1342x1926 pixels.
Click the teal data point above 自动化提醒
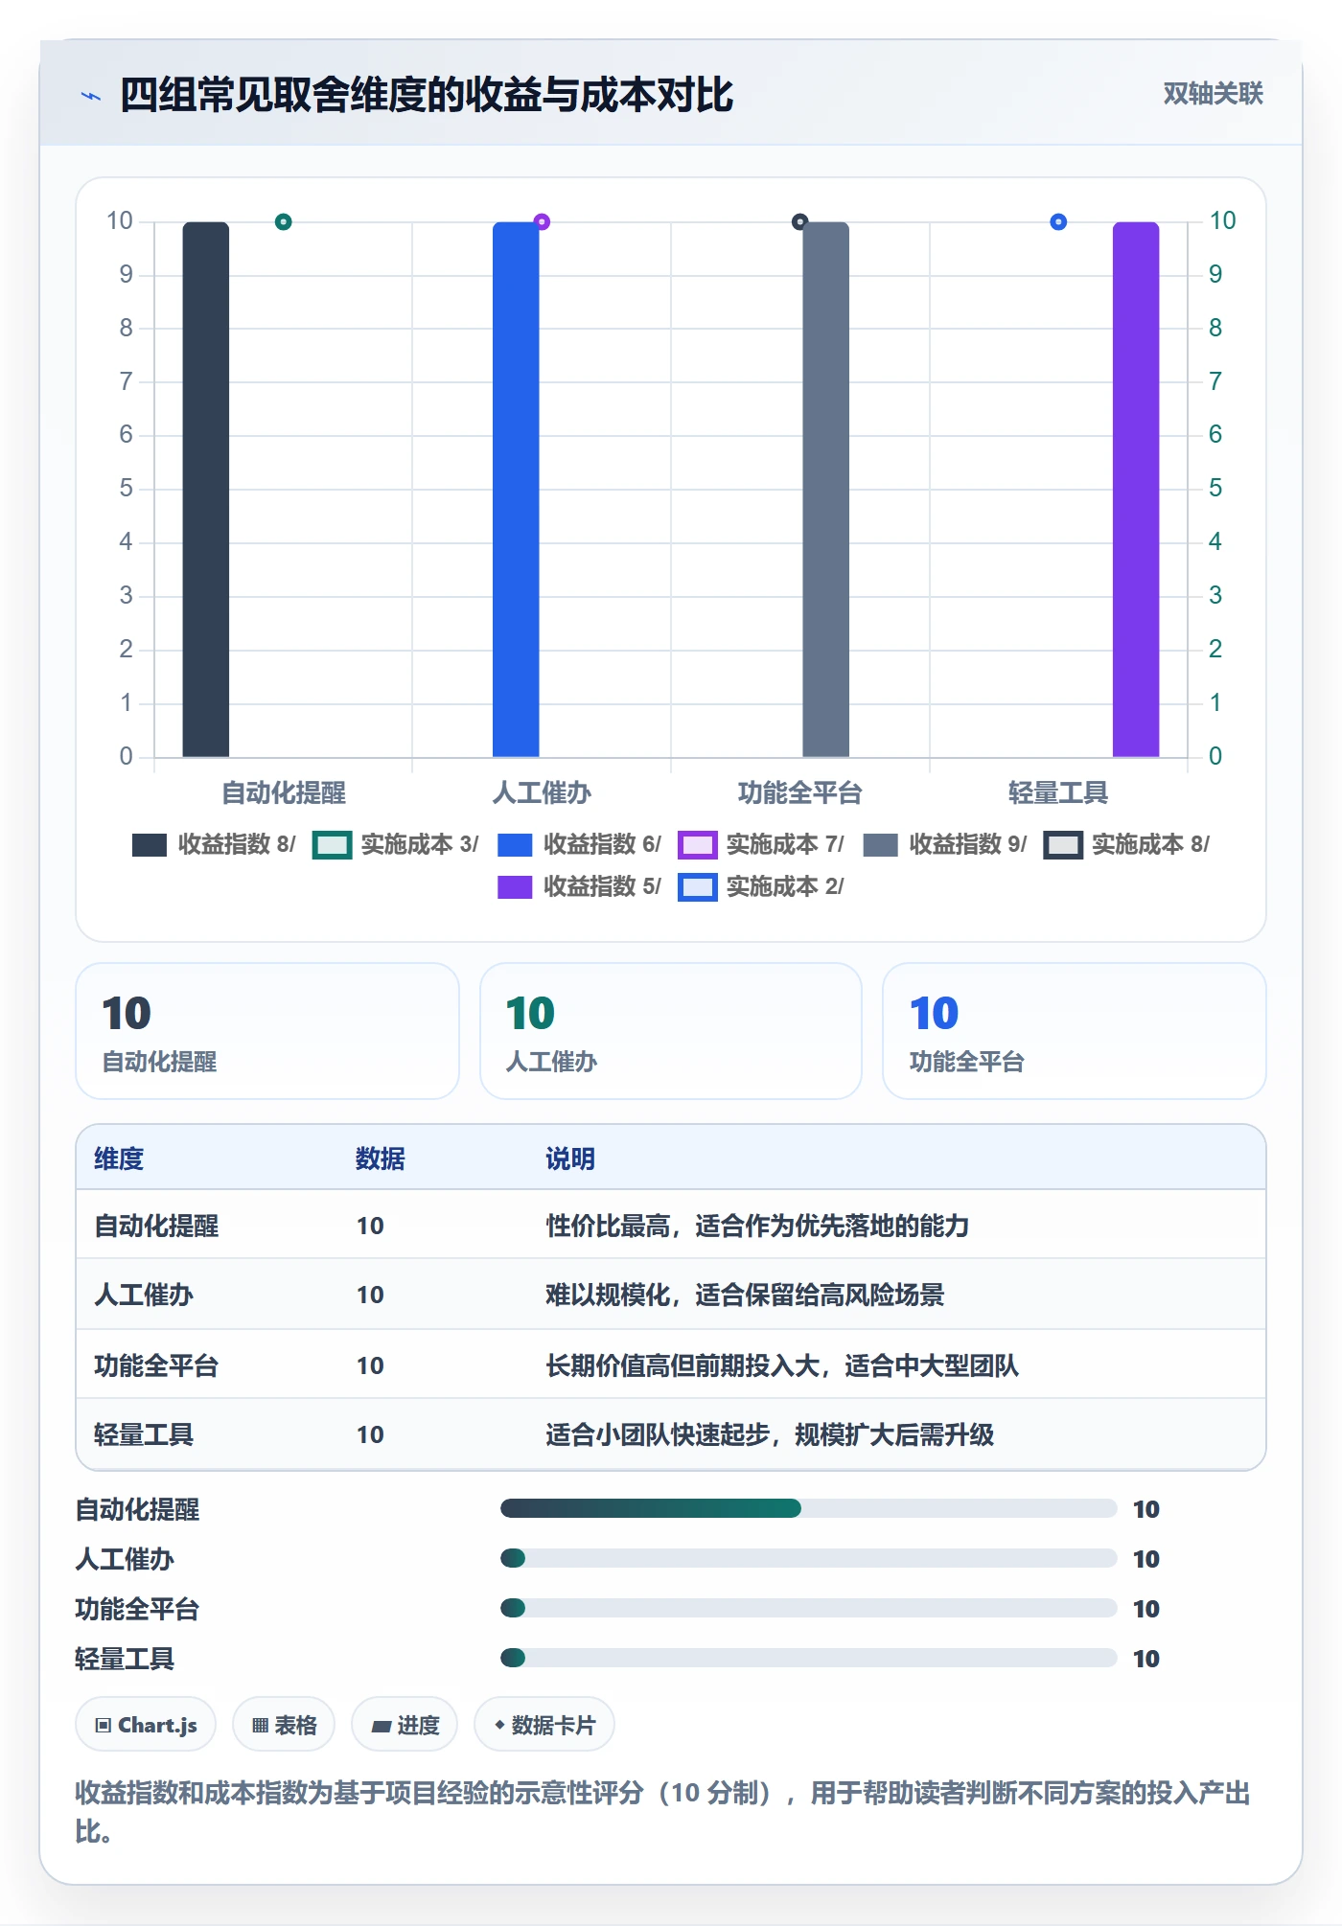(284, 222)
